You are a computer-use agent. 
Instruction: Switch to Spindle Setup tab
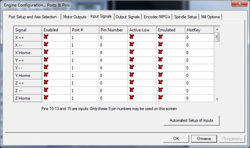(185, 17)
